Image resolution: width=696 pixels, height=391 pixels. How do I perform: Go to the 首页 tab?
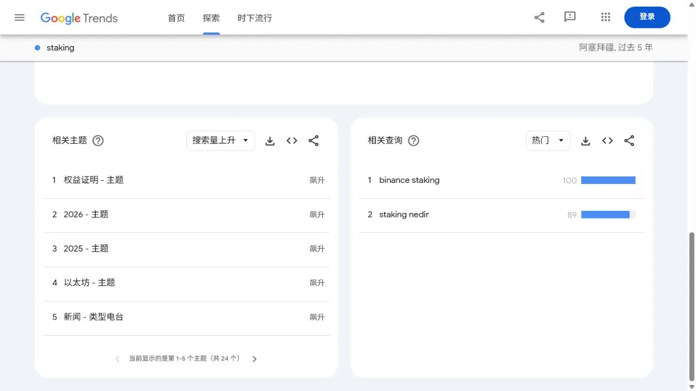tap(177, 18)
